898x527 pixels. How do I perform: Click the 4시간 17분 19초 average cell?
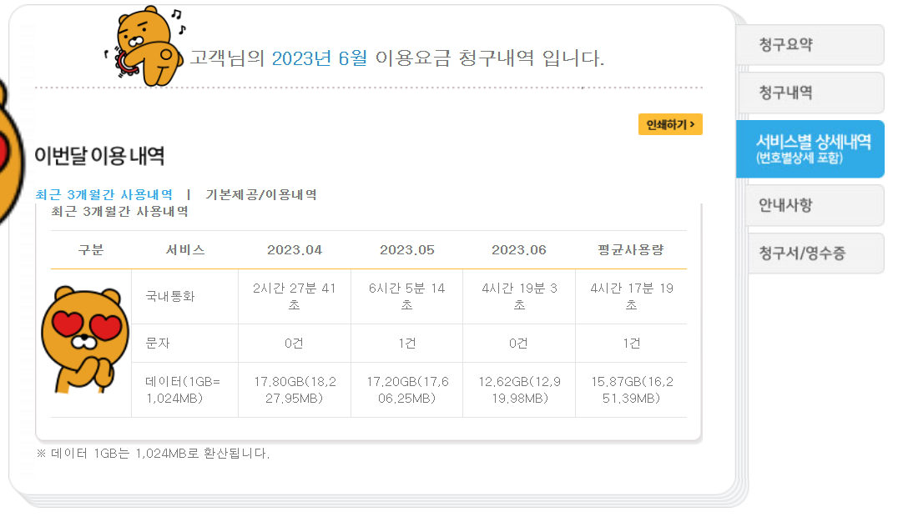631,296
